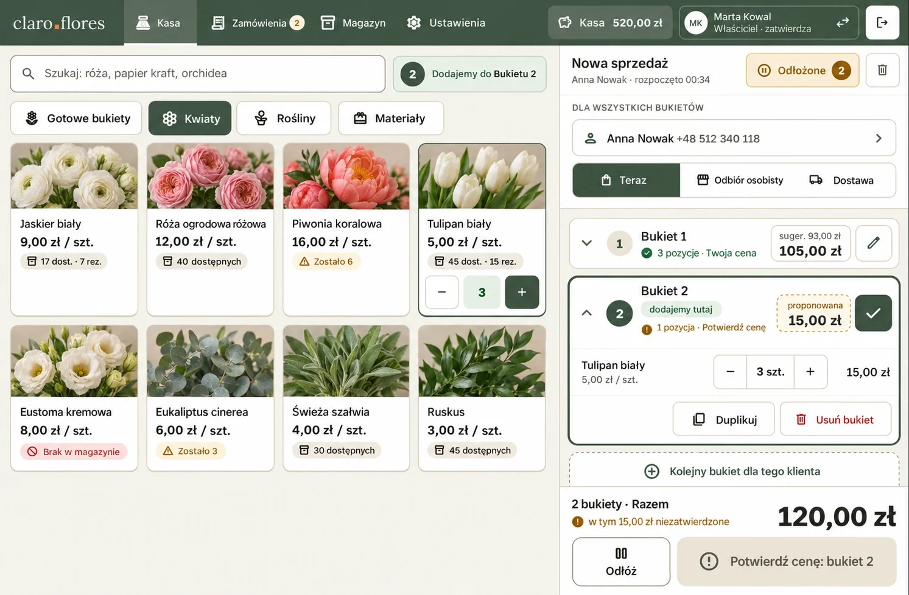909x595 pixels.
Task: Choose Odbiór osobisty pickup option
Action: tap(740, 180)
